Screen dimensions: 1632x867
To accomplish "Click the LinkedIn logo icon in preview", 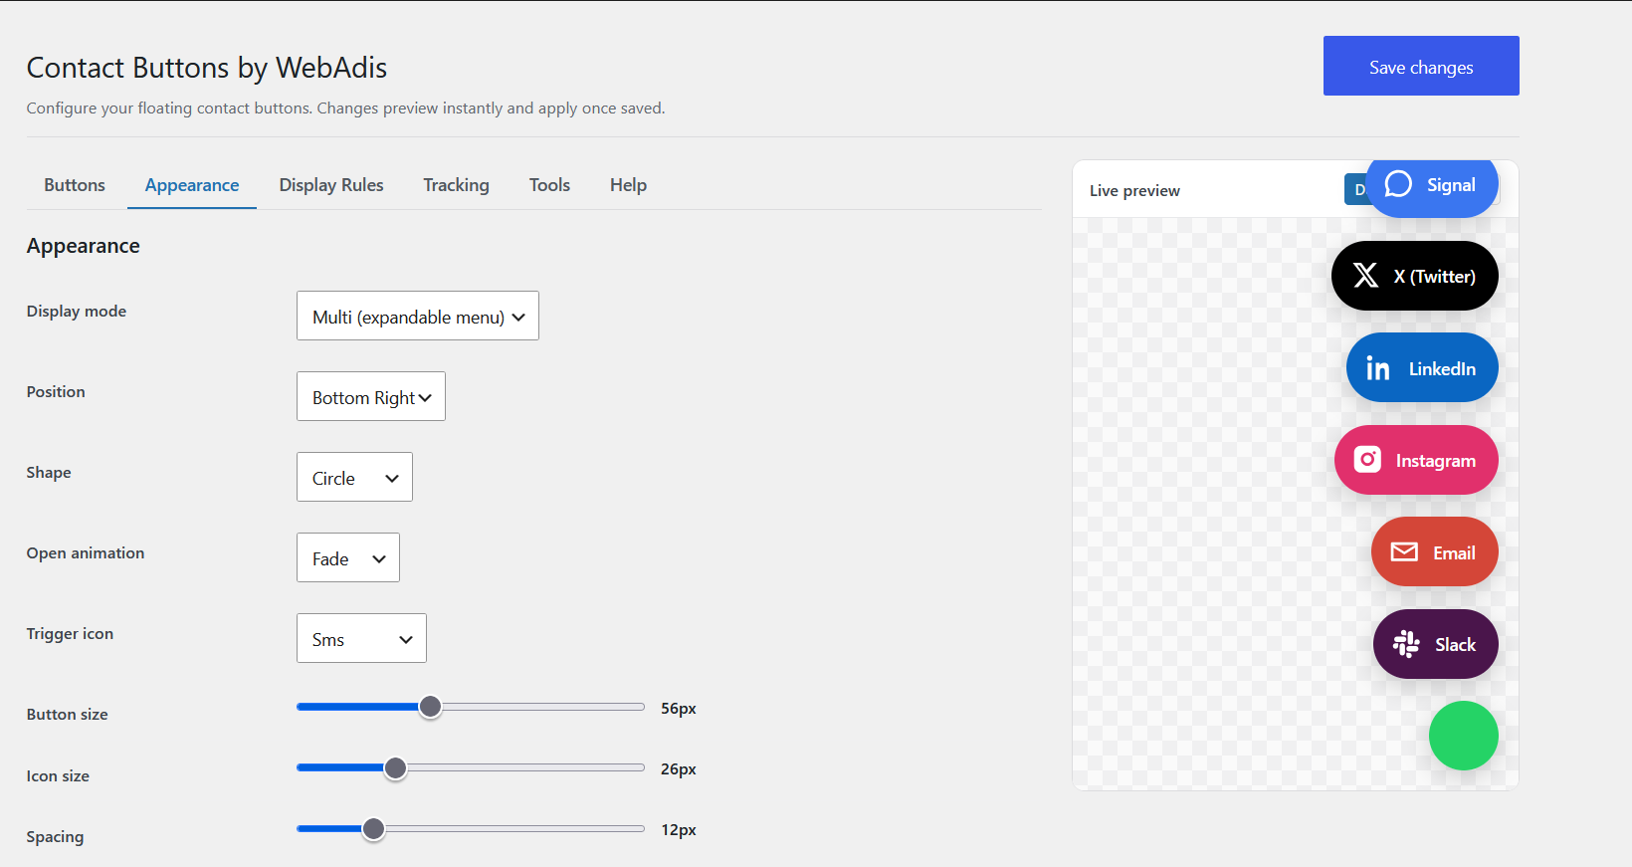I will (x=1378, y=368).
